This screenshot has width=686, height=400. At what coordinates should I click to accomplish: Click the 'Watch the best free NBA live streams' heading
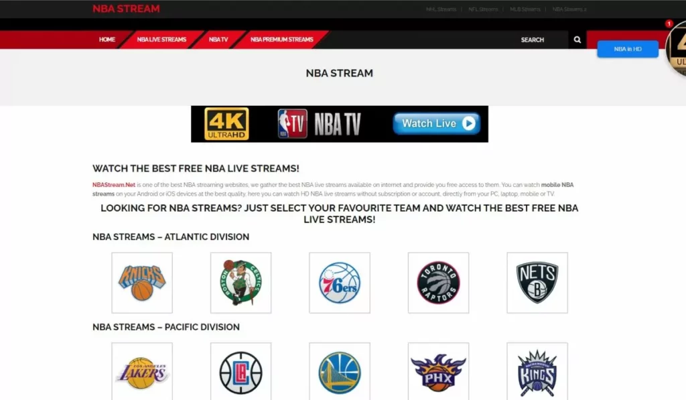[196, 168]
